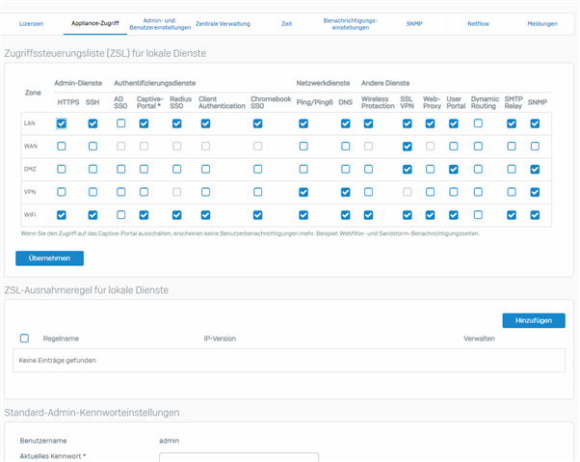Disable SSL VPN for DMZ zone
The image size is (580, 462).
click(408, 170)
